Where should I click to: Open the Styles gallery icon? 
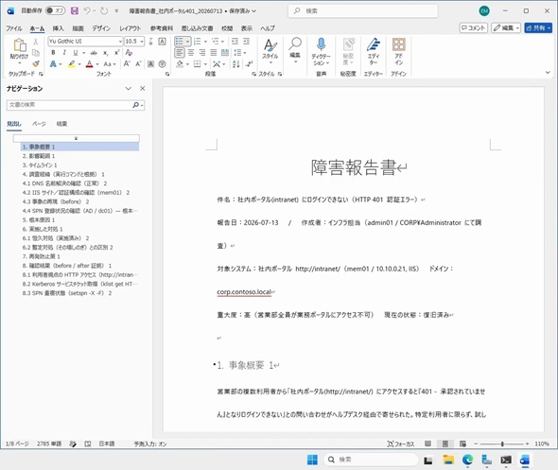point(270,45)
